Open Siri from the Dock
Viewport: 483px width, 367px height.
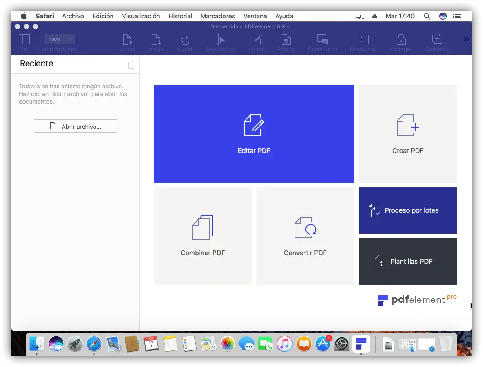point(56,344)
